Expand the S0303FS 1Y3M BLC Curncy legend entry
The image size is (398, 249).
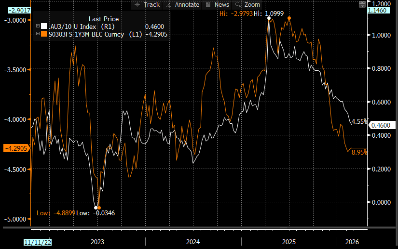coord(38,33)
